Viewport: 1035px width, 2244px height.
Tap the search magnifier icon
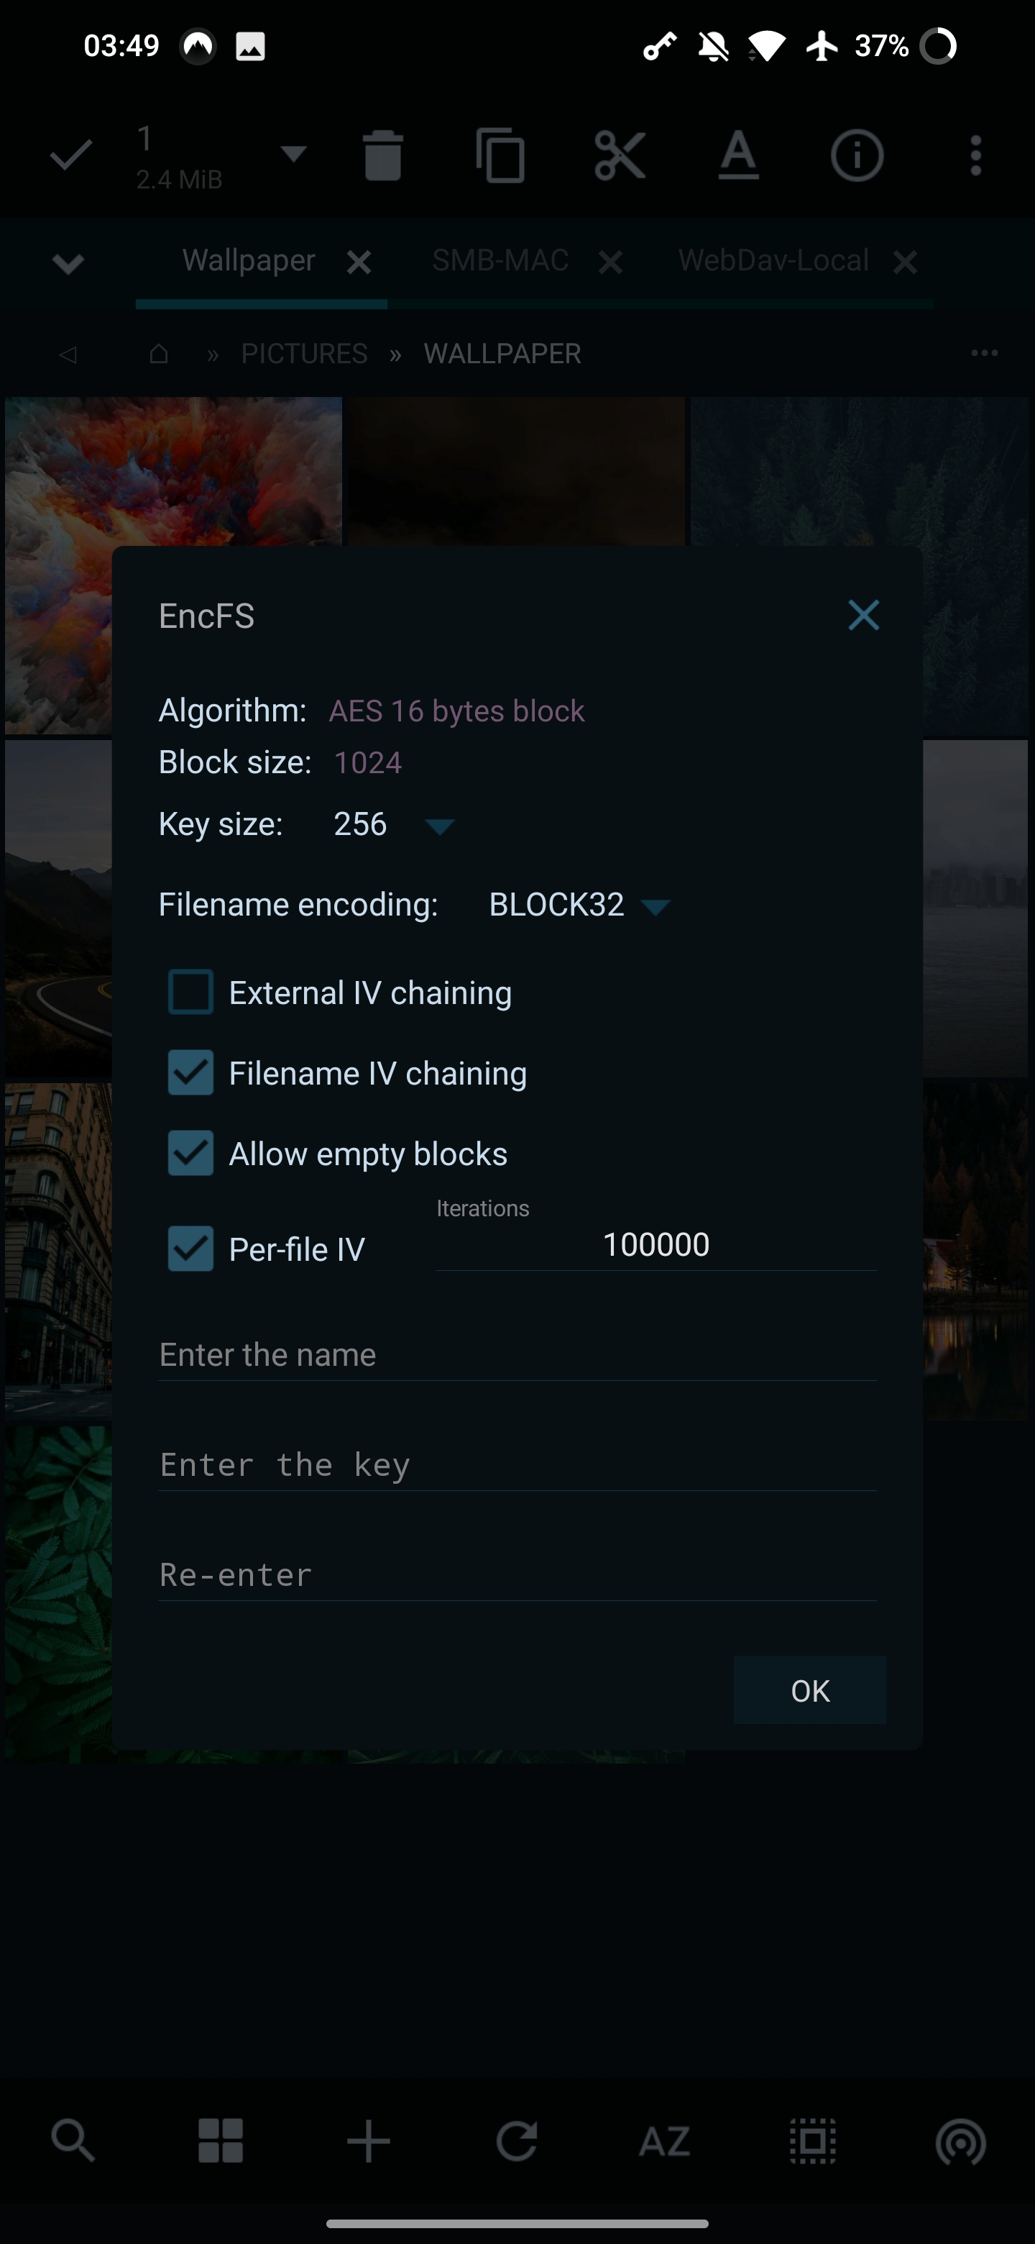[73, 2140]
